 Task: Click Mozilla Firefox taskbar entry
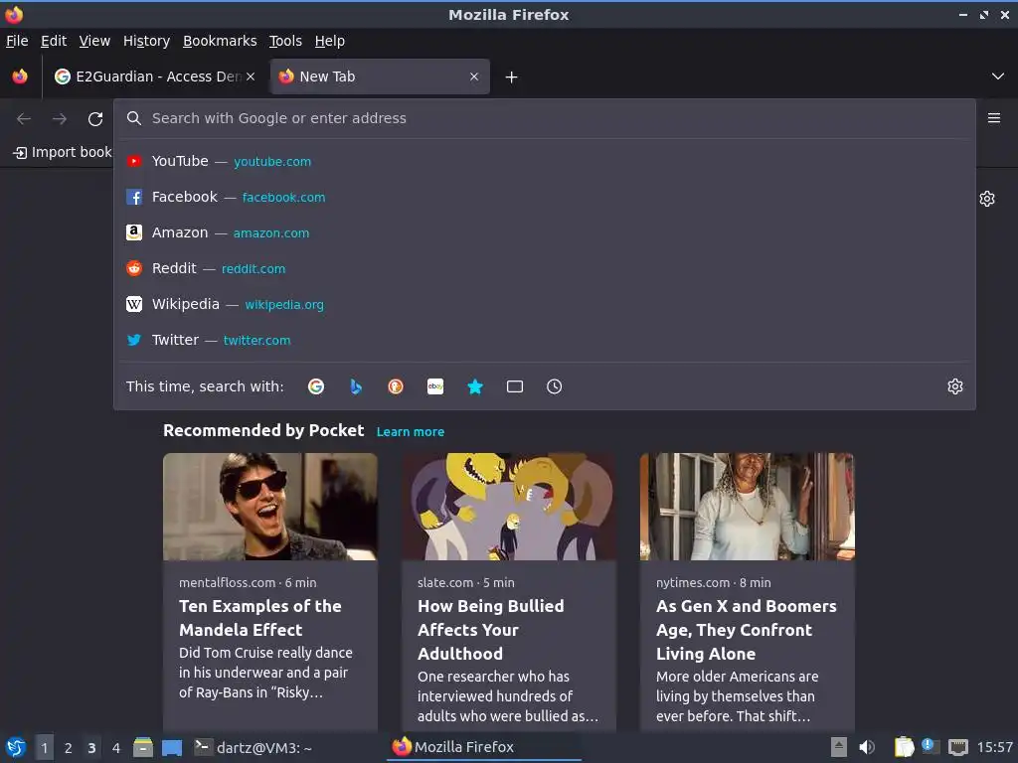click(x=484, y=747)
